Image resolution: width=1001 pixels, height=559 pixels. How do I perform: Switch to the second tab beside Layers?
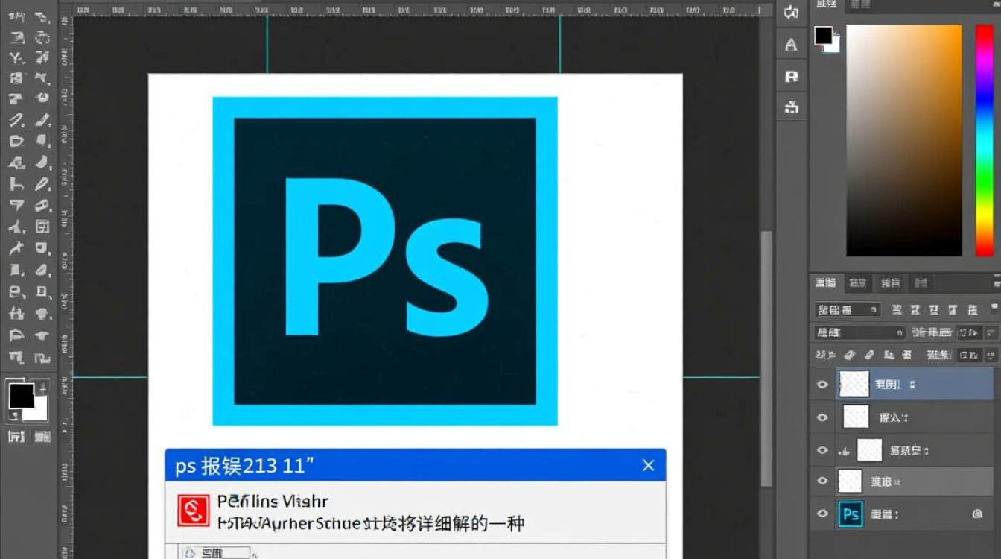coord(858,283)
